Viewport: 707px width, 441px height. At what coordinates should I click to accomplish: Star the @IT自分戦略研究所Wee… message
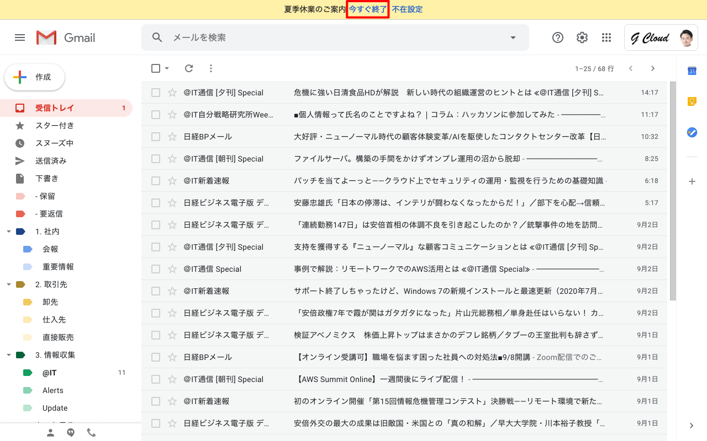click(172, 115)
